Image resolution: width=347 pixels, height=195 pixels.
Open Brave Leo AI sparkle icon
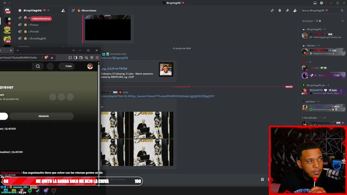(86, 58)
